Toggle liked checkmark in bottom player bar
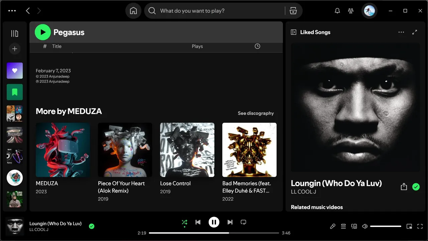The width and height of the screenshot is (428, 241). pos(92,226)
